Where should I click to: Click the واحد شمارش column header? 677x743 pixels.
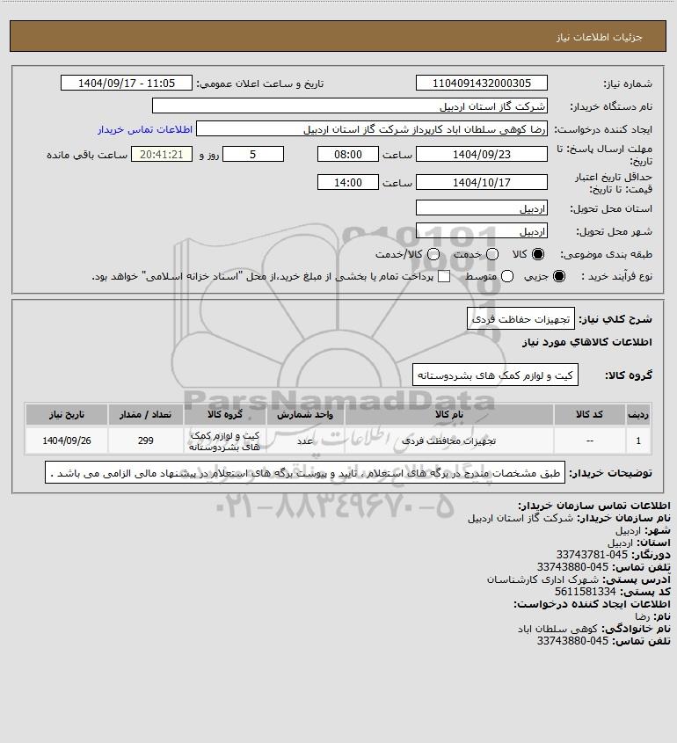[305, 415]
